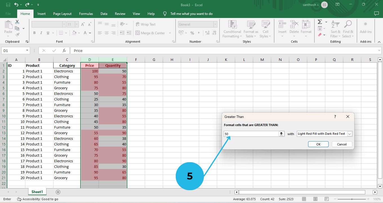Viewport: 383px width, 203px height.
Task: Cancel the Greater Than dialog
Action: pos(342,144)
